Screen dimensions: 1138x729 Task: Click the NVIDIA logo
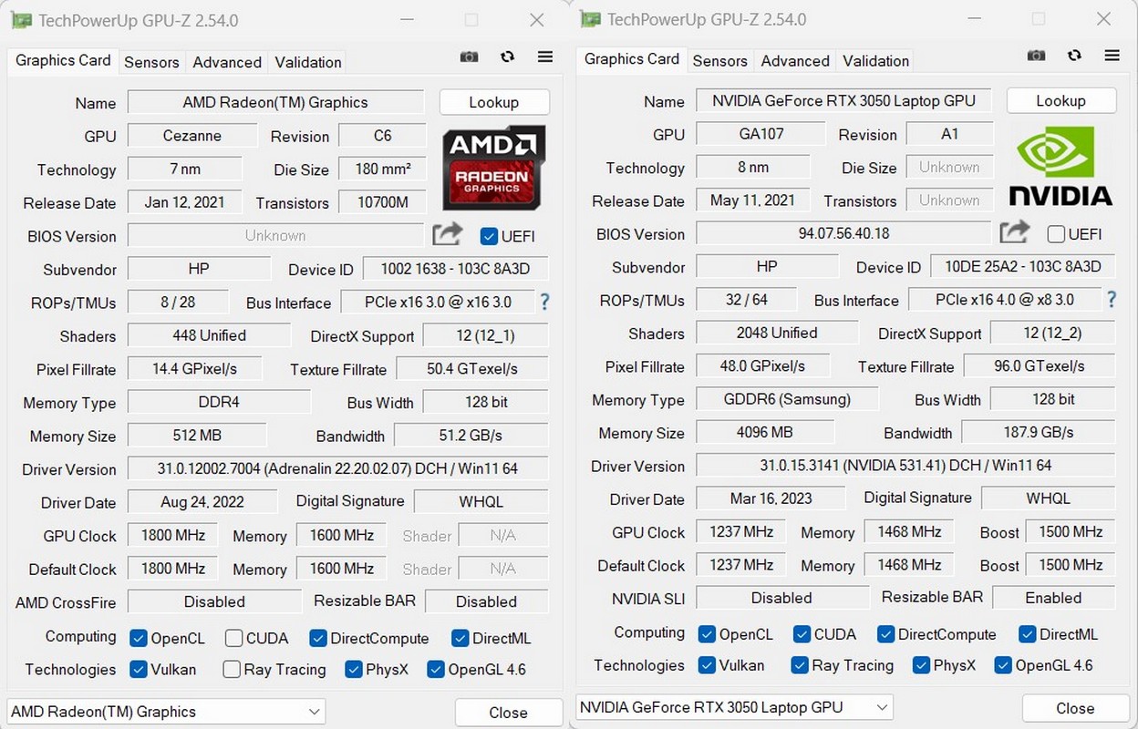tap(1060, 167)
